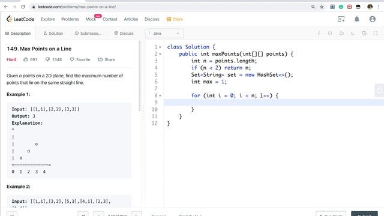
Task: Switch to the Discuss tab beside Submissions
Action: pyautogui.click(x=124, y=34)
